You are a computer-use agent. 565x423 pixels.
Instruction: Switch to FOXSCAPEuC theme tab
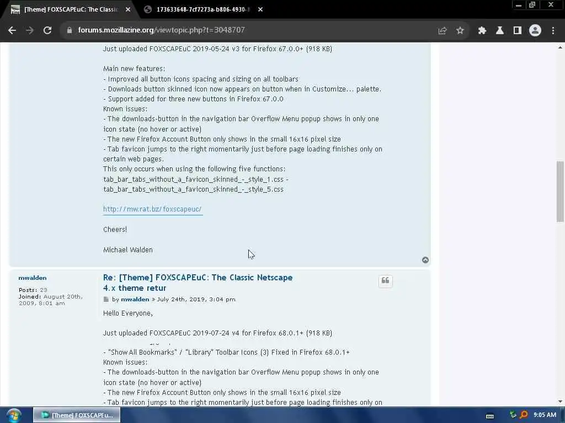pyautogui.click(x=70, y=10)
